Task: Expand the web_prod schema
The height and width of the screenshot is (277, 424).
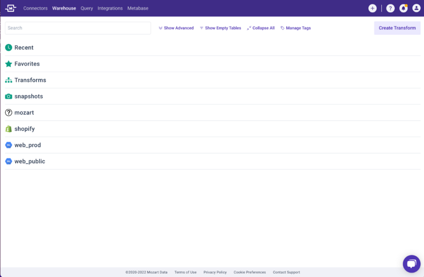Action: tap(27, 145)
